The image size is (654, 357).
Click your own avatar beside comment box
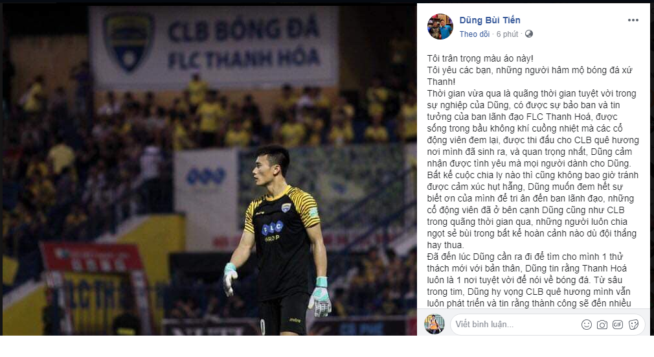click(x=434, y=324)
